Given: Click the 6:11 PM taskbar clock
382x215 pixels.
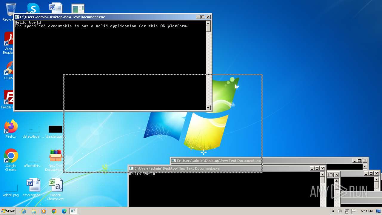Looking at the screenshot, I should [x=366, y=211].
